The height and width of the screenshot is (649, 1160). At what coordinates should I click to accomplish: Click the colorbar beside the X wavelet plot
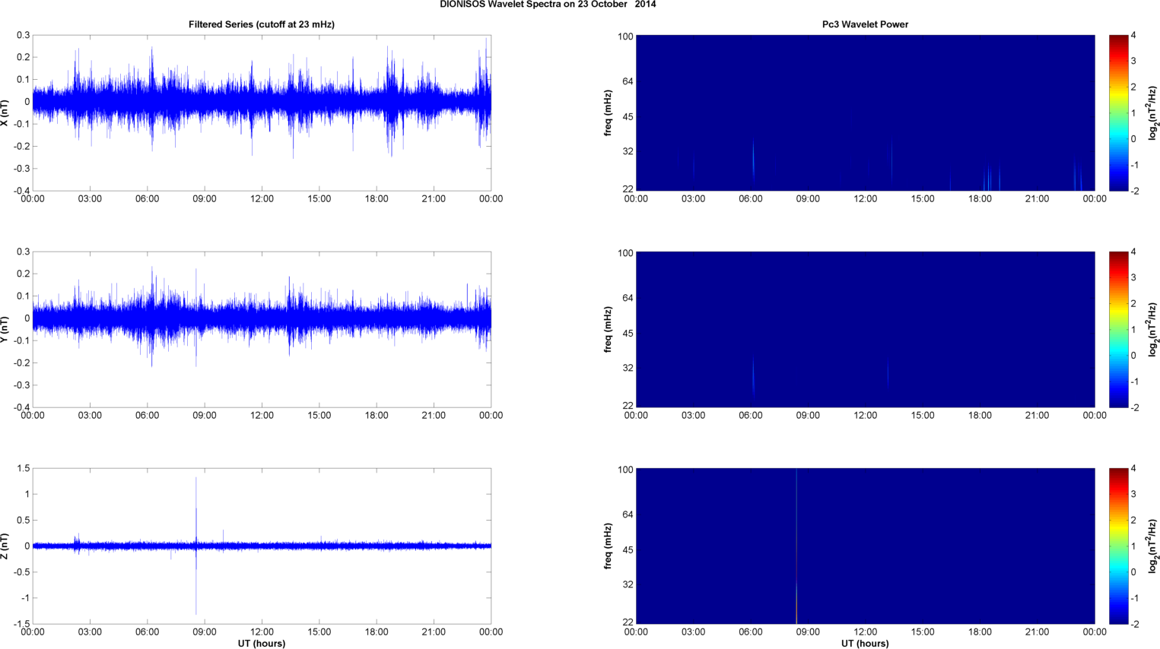pos(1118,112)
